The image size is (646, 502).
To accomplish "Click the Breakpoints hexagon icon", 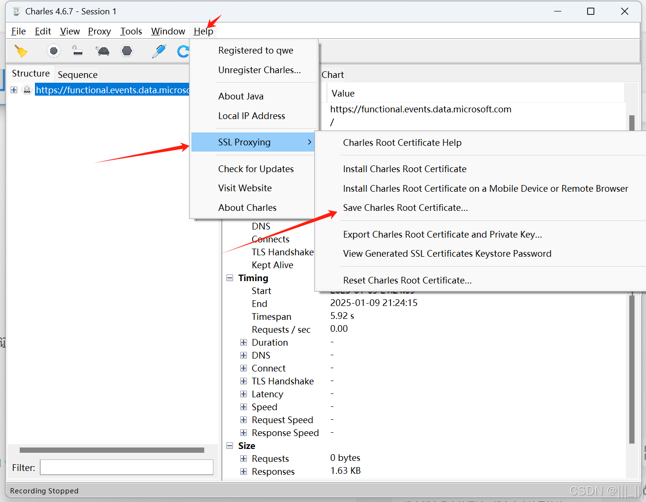I will click(x=127, y=51).
